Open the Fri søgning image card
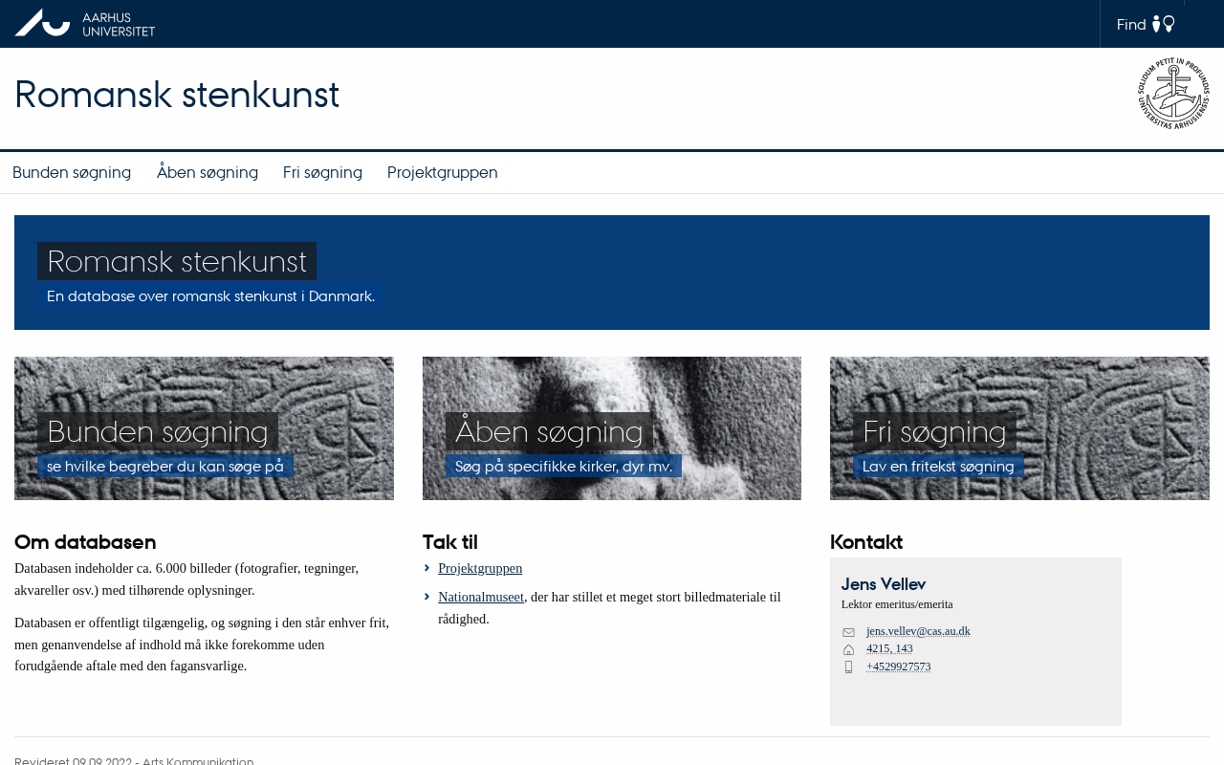The height and width of the screenshot is (765, 1224). point(1019,428)
